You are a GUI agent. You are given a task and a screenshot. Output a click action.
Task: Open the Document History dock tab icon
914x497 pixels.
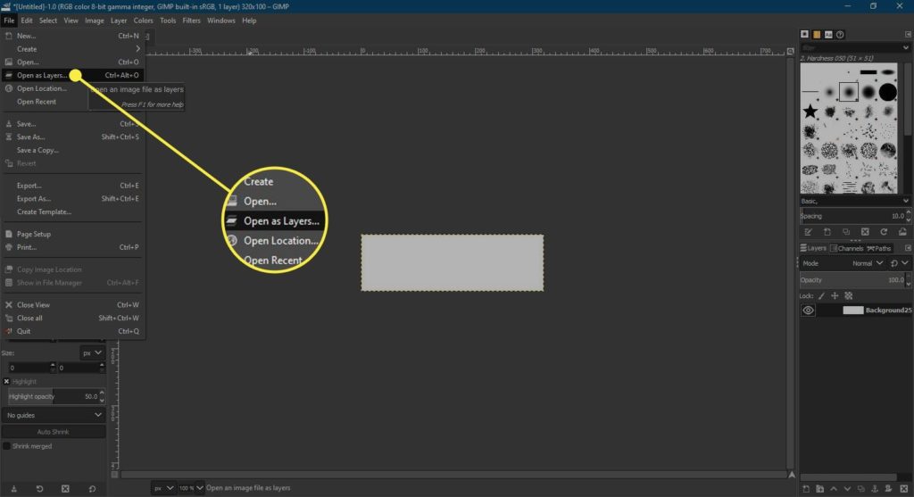click(x=840, y=35)
